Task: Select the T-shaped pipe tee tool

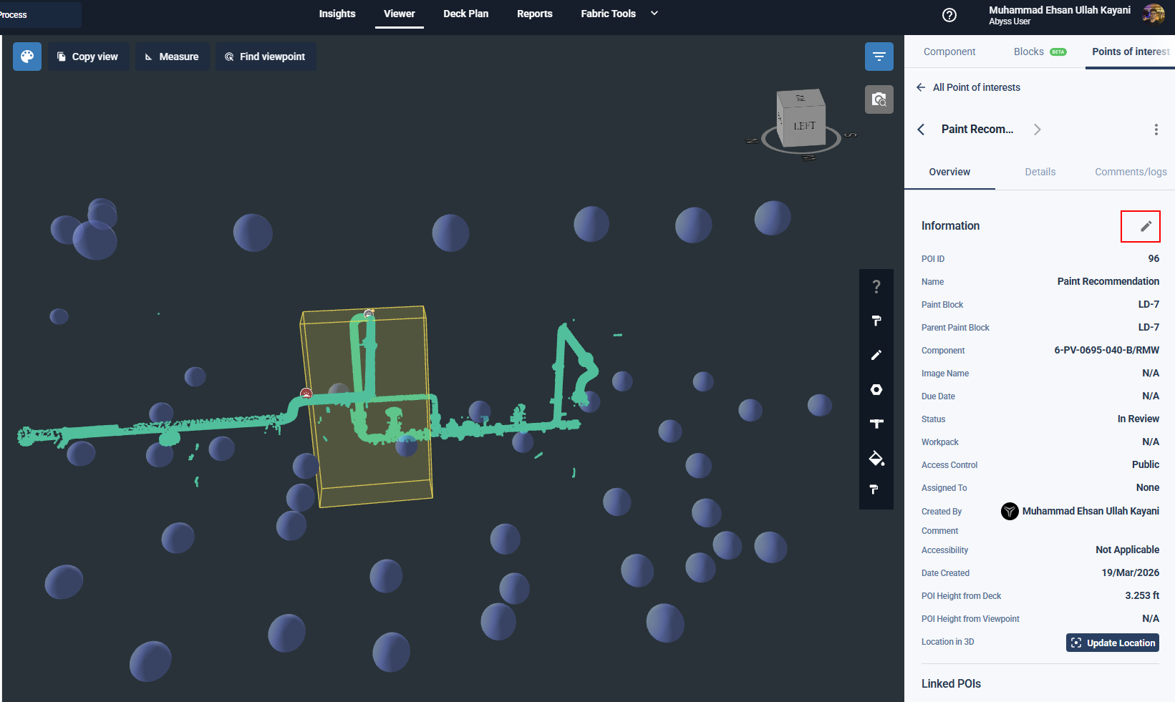Action: click(x=876, y=424)
